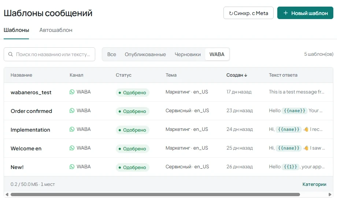
Task: Select the Все filter
Action: (112, 54)
